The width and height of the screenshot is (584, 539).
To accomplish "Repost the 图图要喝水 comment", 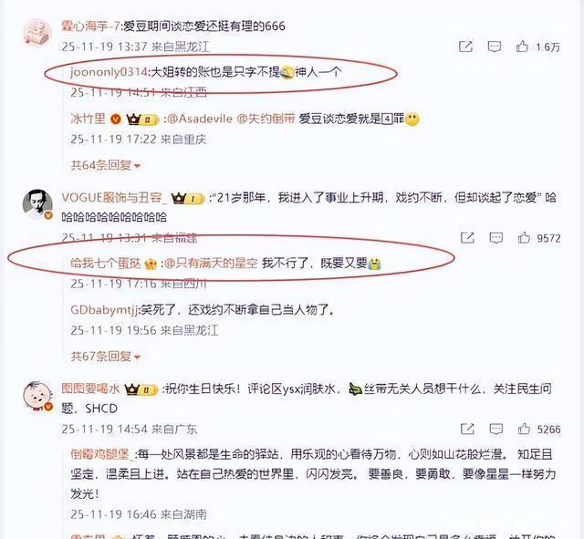I will point(467,429).
